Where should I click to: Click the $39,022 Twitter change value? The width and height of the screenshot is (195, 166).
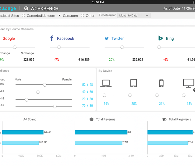coord(138,60)
